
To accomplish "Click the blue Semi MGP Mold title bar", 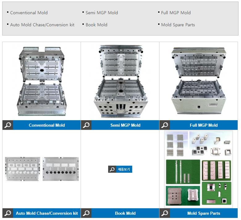I will tap(125, 125).
